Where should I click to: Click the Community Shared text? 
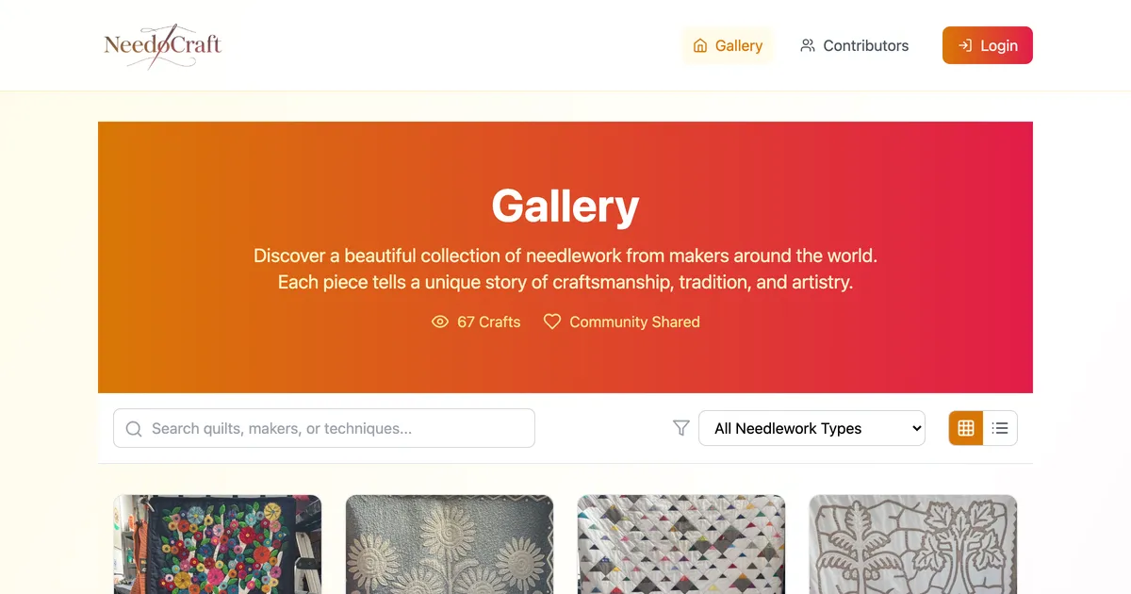634,322
